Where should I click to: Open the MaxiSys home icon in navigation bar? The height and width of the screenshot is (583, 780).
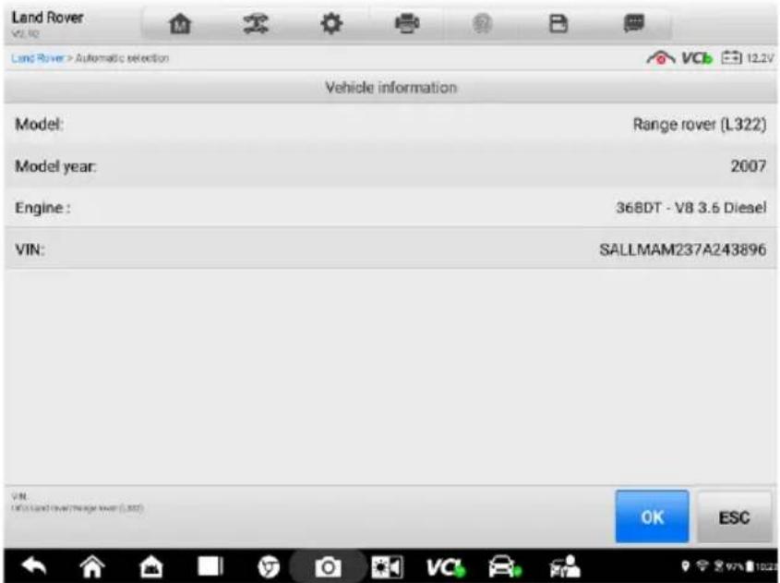point(151,566)
